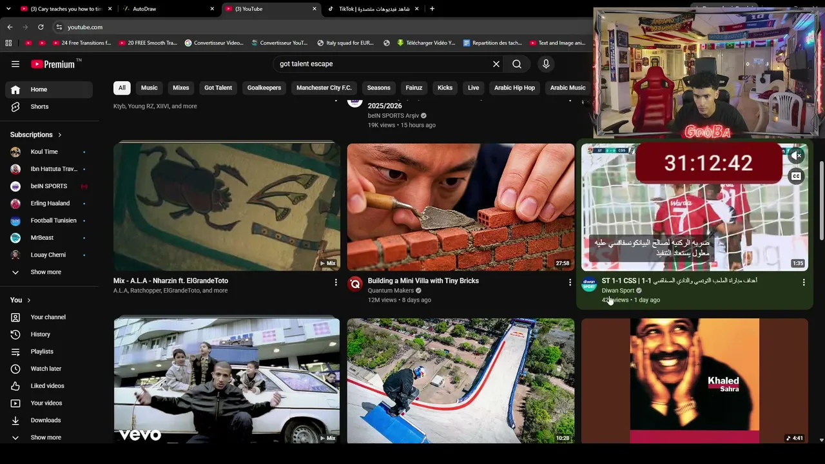825x464 pixels.
Task: Open the Chrome apps grid shortcut
Action: (x=8, y=43)
